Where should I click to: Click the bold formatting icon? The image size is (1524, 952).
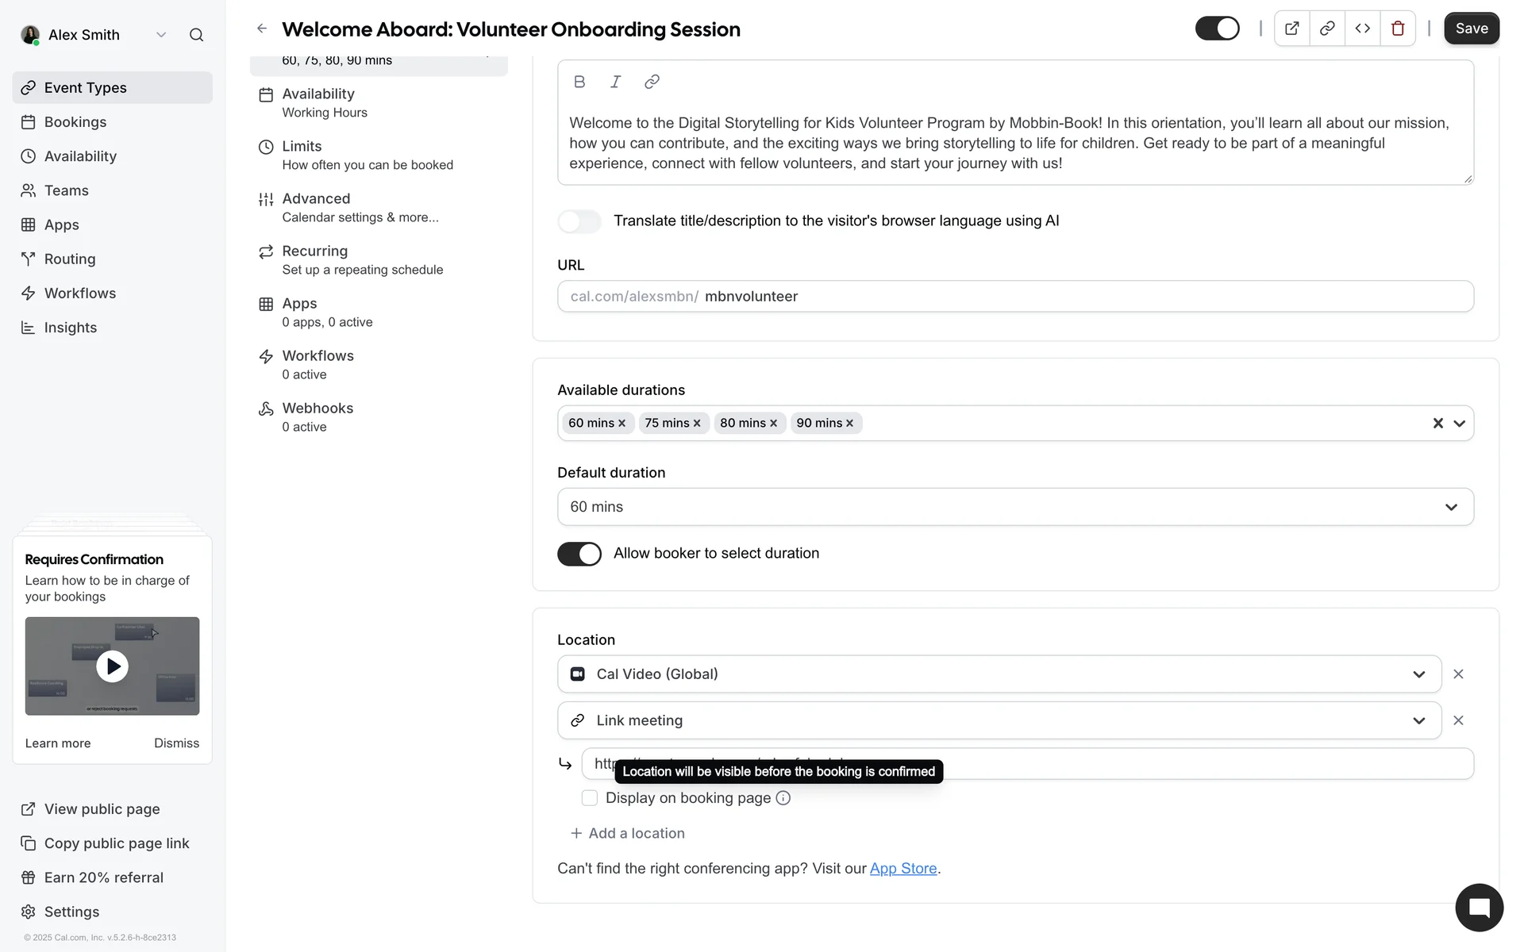point(579,82)
